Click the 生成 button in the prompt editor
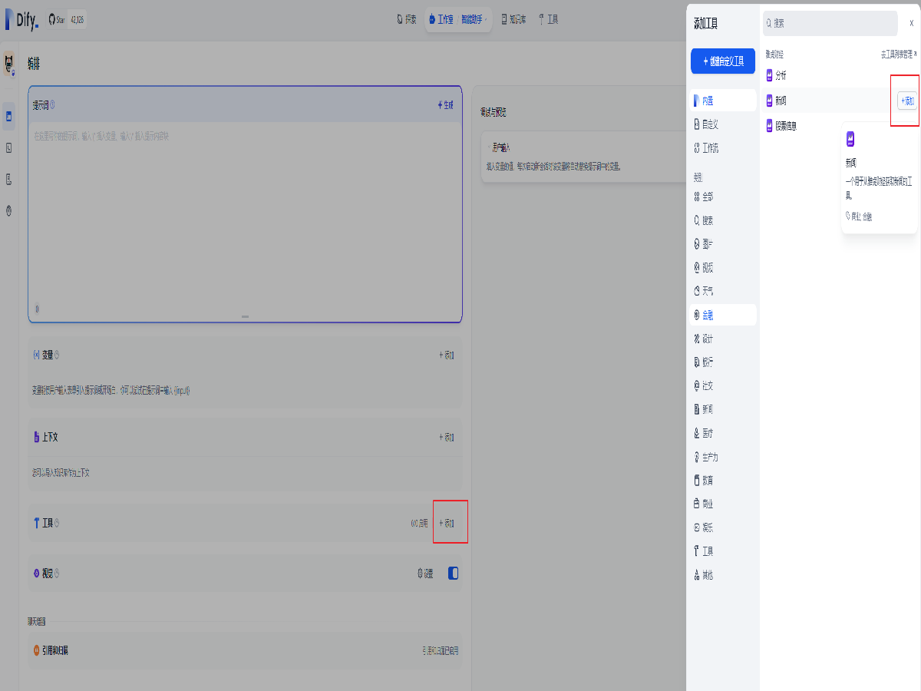The width and height of the screenshot is (921, 691). 445,104
